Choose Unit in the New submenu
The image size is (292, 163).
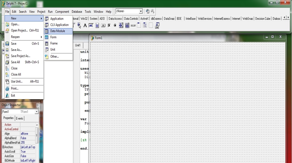tap(58, 49)
